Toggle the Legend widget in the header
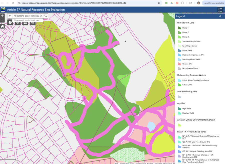Screen dimensions: 225x164 (220, 10)
